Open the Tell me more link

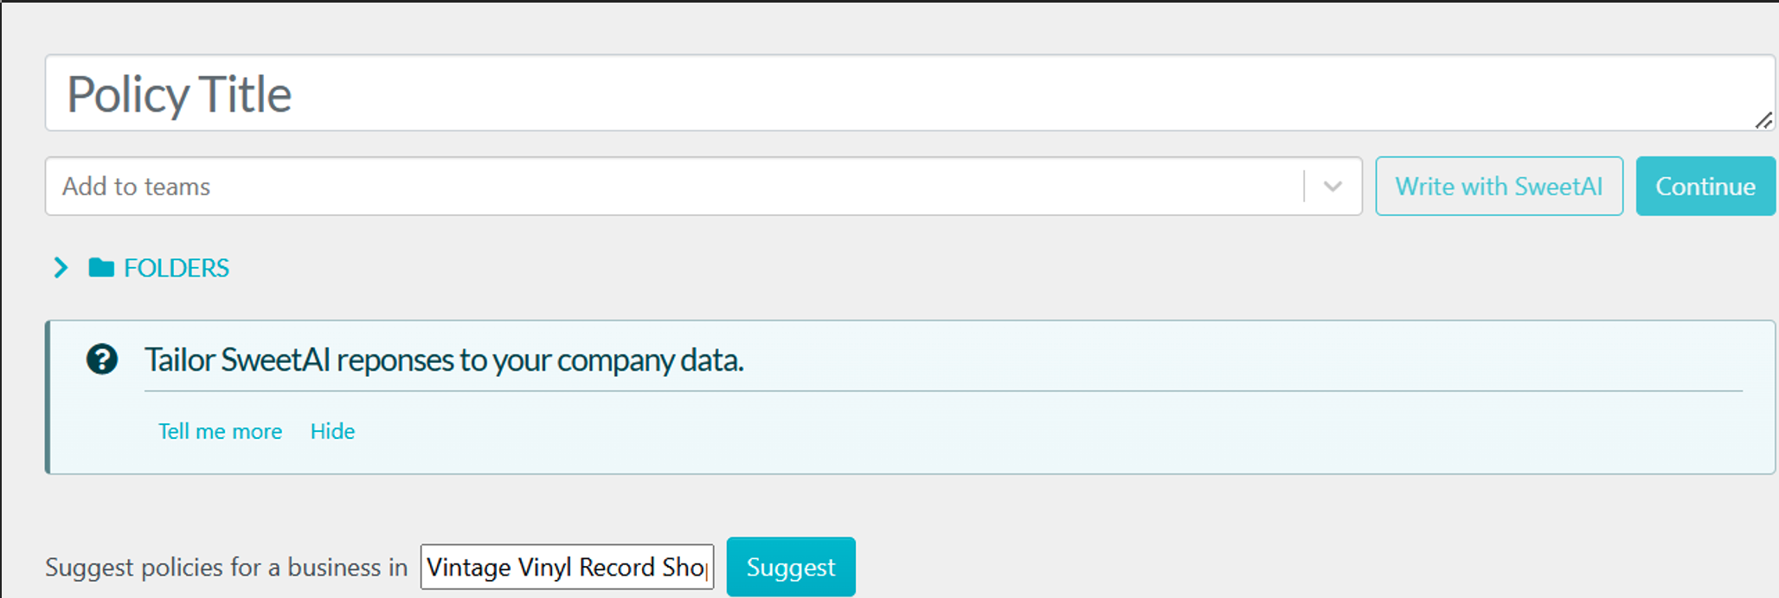[x=220, y=431]
